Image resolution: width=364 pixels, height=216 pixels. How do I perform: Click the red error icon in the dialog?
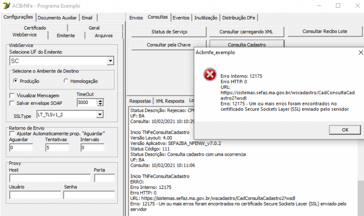[x=210, y=74]
